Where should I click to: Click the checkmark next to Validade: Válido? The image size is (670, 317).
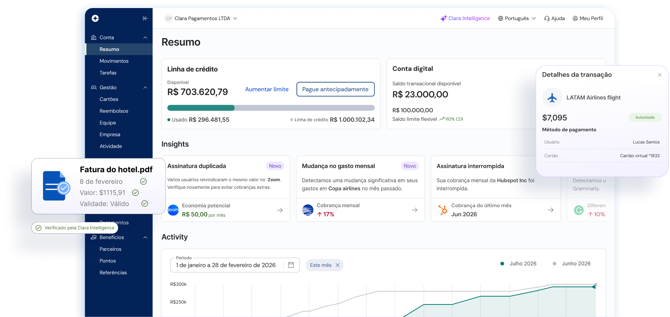coord(145,203)
